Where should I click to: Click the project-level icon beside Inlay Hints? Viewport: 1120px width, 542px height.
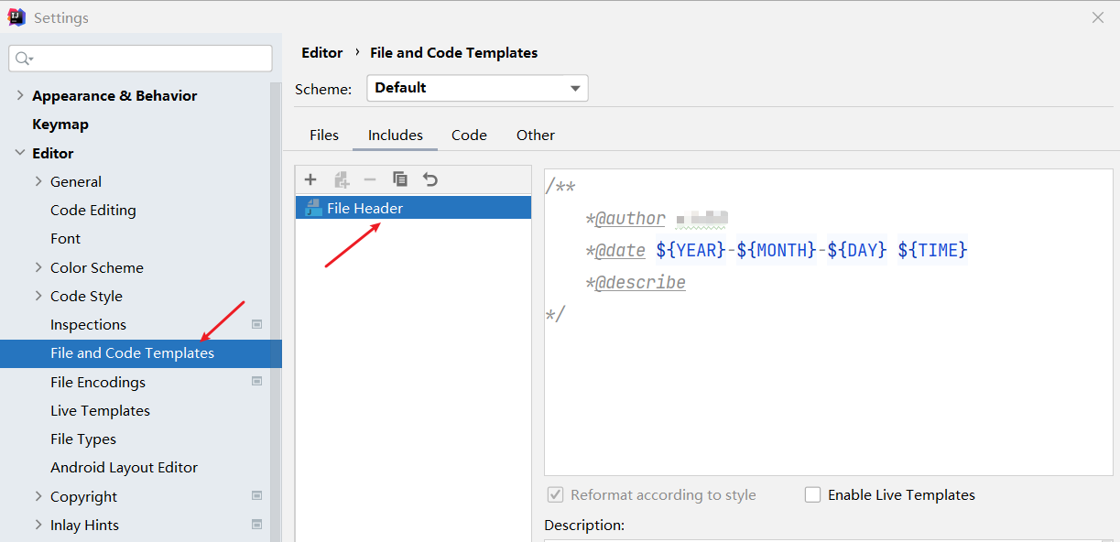coord(257,525)
